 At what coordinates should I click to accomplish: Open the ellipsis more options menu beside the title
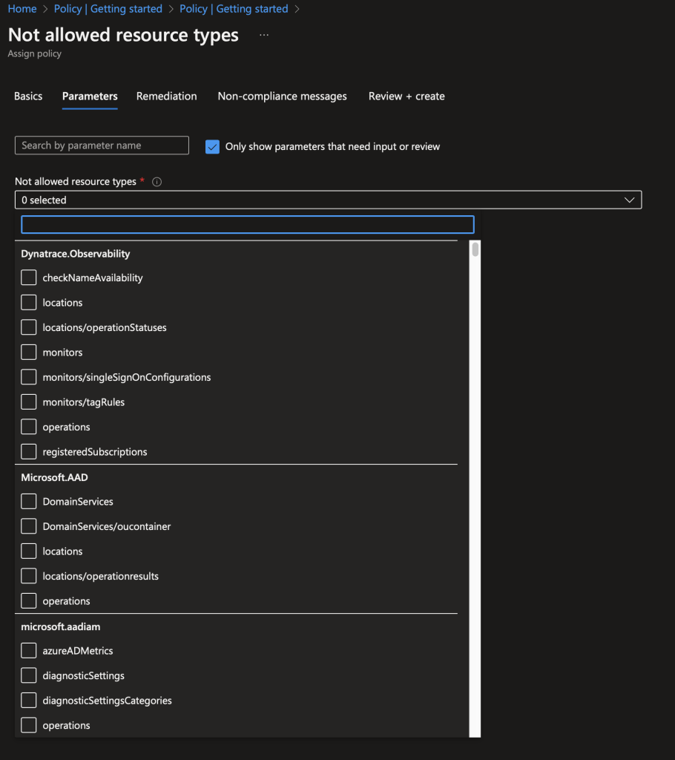[264, 35]
